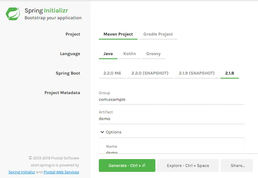Click the Spring Boot label
Image resolution: width=258 pixels, height=178 pixels.
[68, 73]
